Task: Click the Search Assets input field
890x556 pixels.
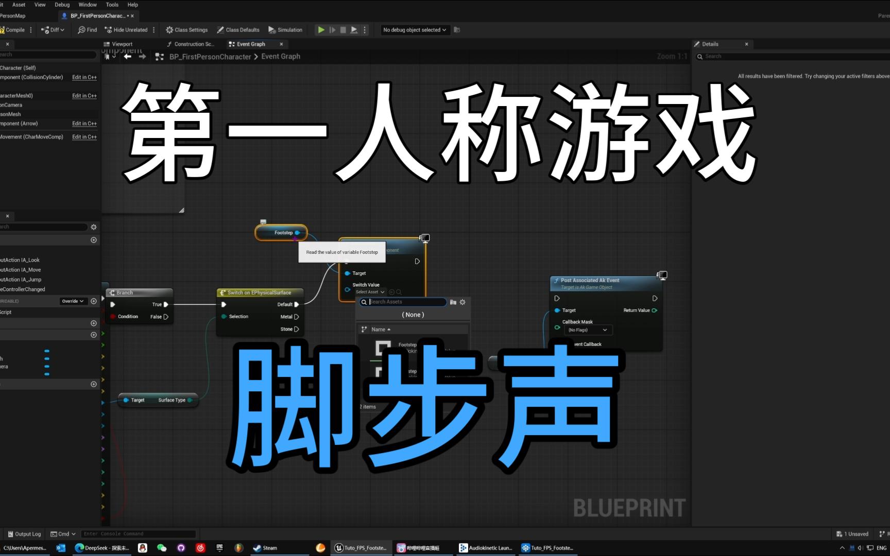Action: [x=406, y=302]
